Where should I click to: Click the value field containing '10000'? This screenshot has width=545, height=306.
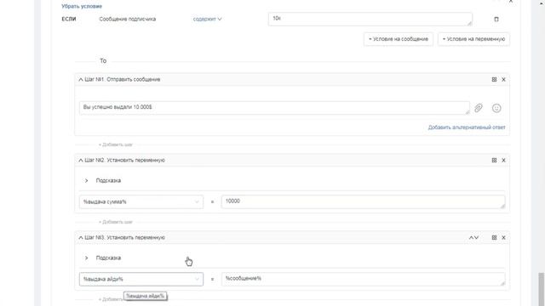[364, 201]
